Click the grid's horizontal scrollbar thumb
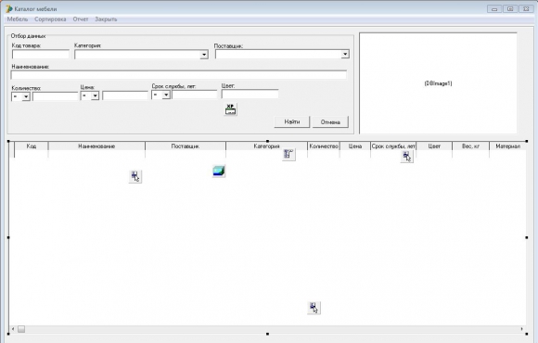The height and width of the screenshot is (343, 538). (21, 329)
